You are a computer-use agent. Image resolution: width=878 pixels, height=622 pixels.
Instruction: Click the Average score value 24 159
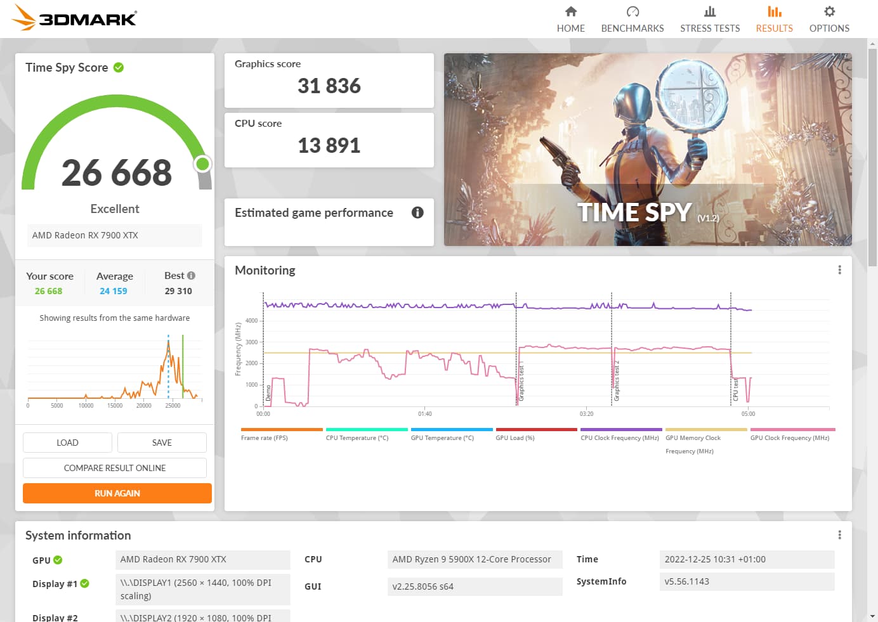click(x=114, y=291)
